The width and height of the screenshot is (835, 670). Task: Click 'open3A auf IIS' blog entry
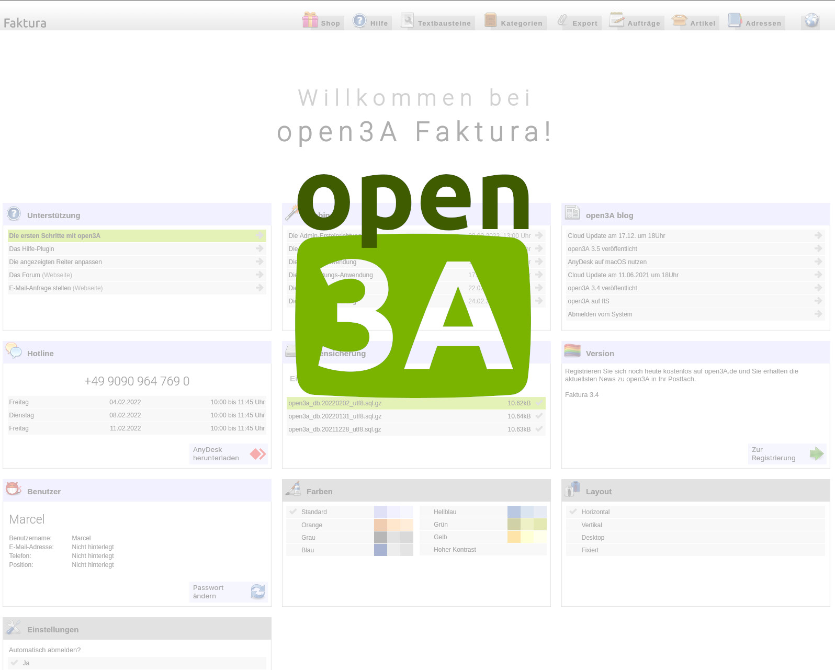pos(695,301)
